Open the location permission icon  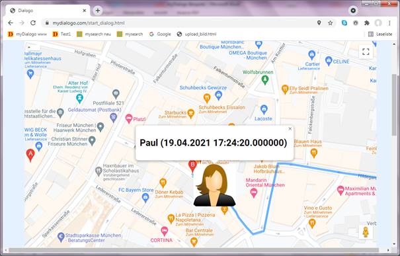click(x=319, y=23)
